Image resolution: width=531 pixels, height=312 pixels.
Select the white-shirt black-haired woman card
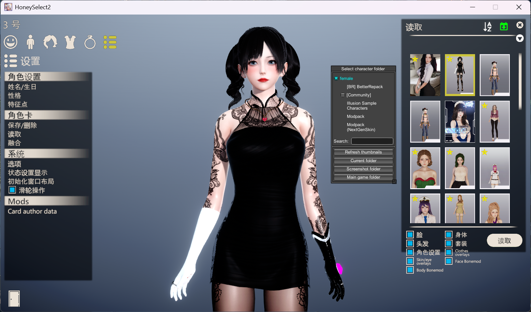[x=425, y=75]
